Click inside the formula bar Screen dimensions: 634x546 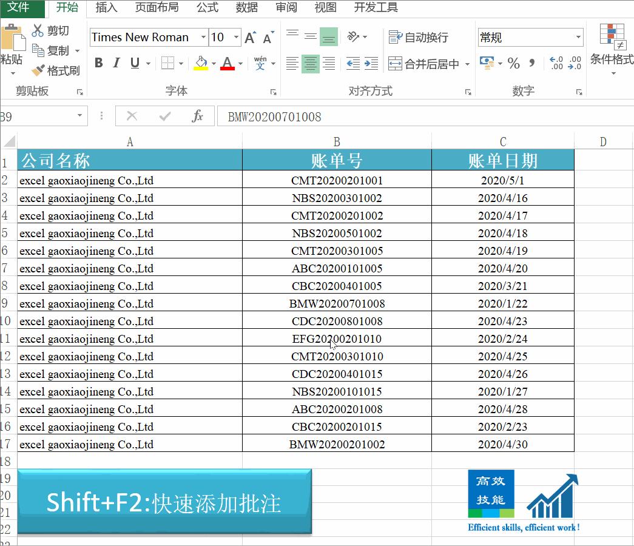[x=364, y=116]
